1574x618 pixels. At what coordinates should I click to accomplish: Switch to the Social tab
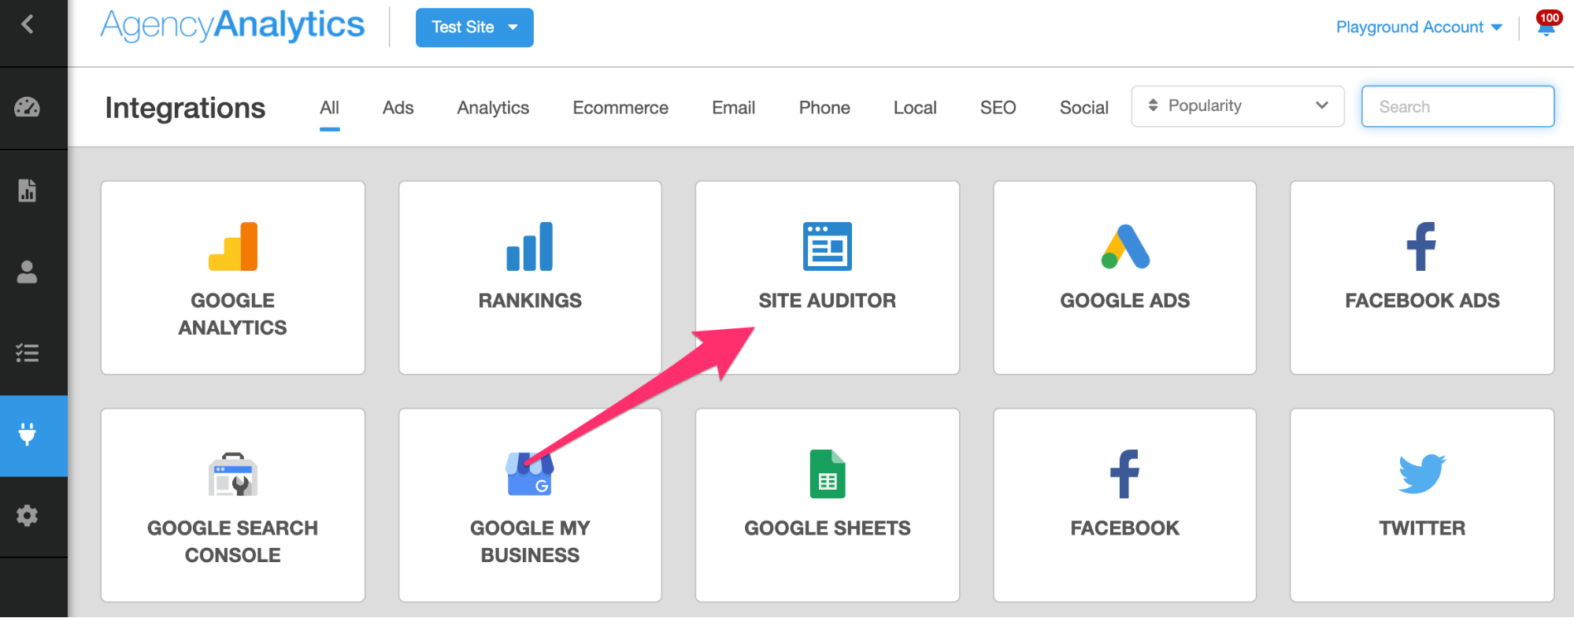coord(1084,108)
